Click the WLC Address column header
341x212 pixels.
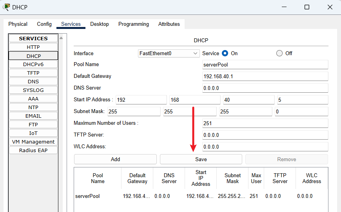pos(312,178)
